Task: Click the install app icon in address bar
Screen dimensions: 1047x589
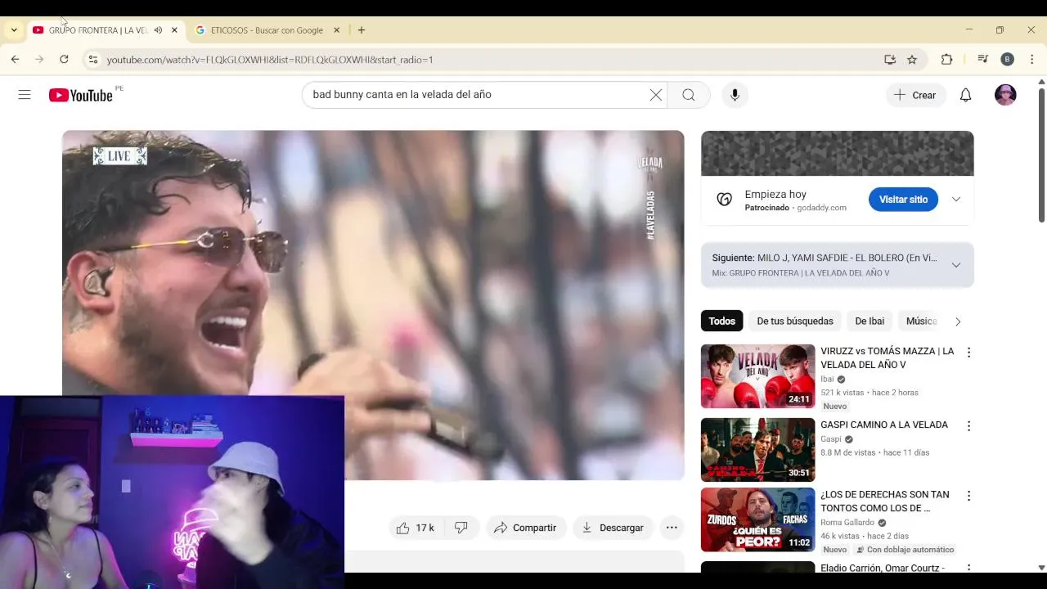Action: (890, 59)
